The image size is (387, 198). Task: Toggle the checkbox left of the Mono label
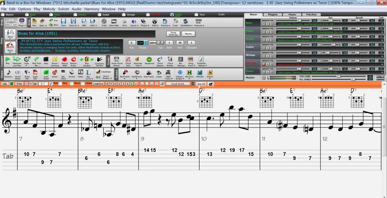click(71, 84)
